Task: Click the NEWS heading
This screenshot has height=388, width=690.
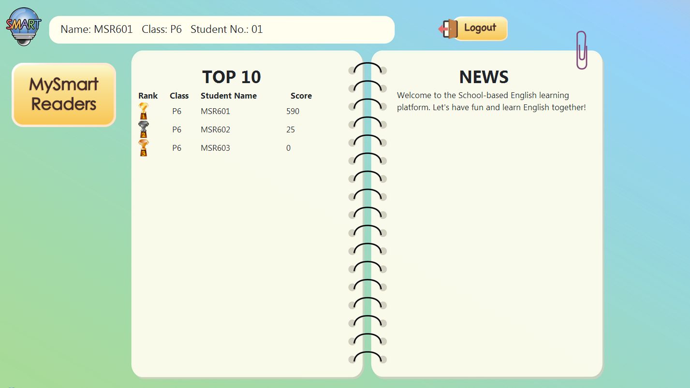Action: tap(484, 77)
